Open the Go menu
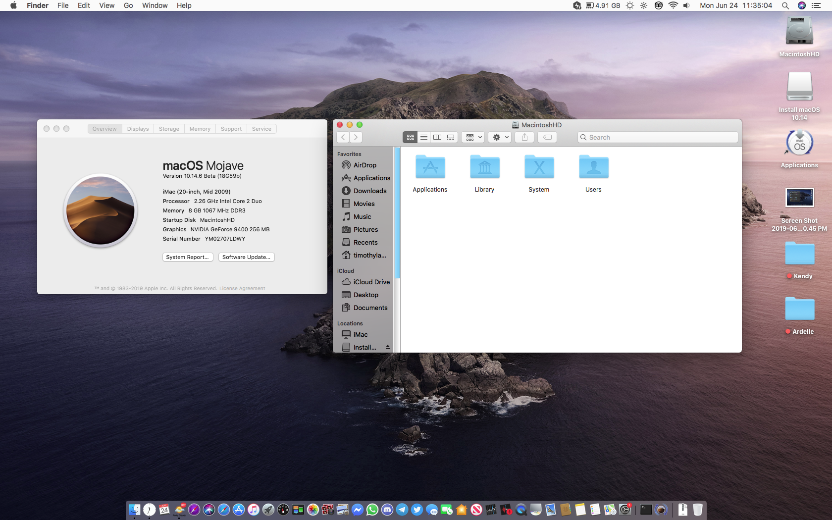The image size is (832, 520). click(128, 5)
